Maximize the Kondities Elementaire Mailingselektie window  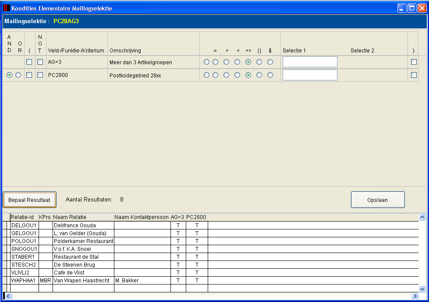pyautogui.click(x=412, y=8)
